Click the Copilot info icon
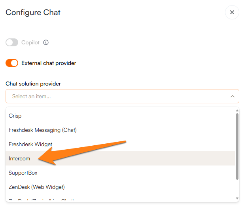 pyautogui.click(x=46, y=42)
